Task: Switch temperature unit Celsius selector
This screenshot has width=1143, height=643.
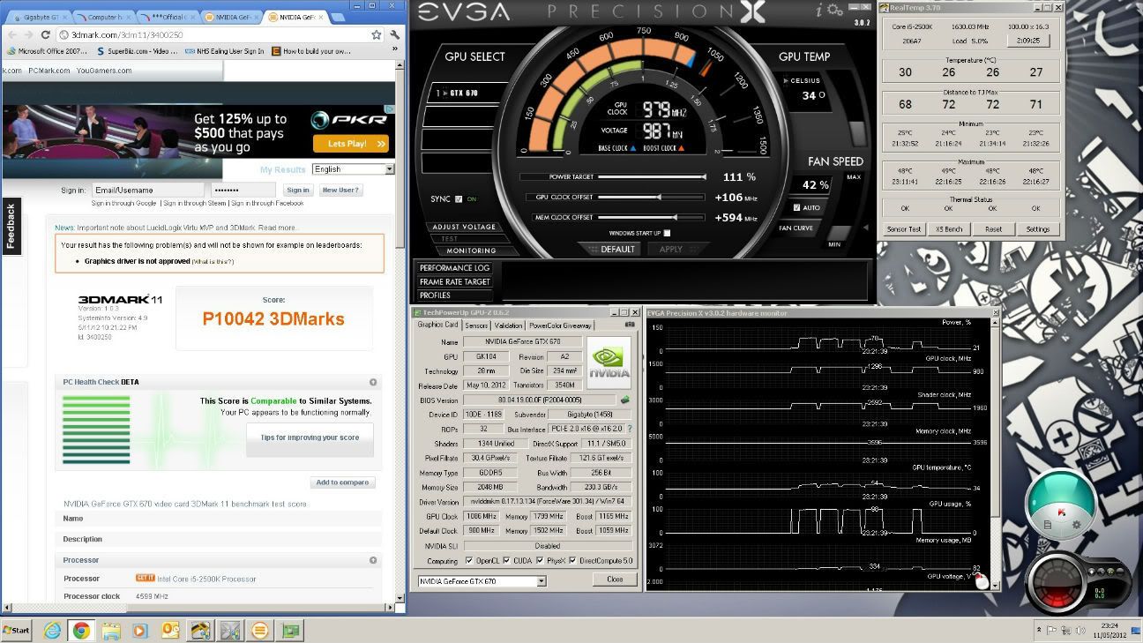Action: tap(801, 80)
